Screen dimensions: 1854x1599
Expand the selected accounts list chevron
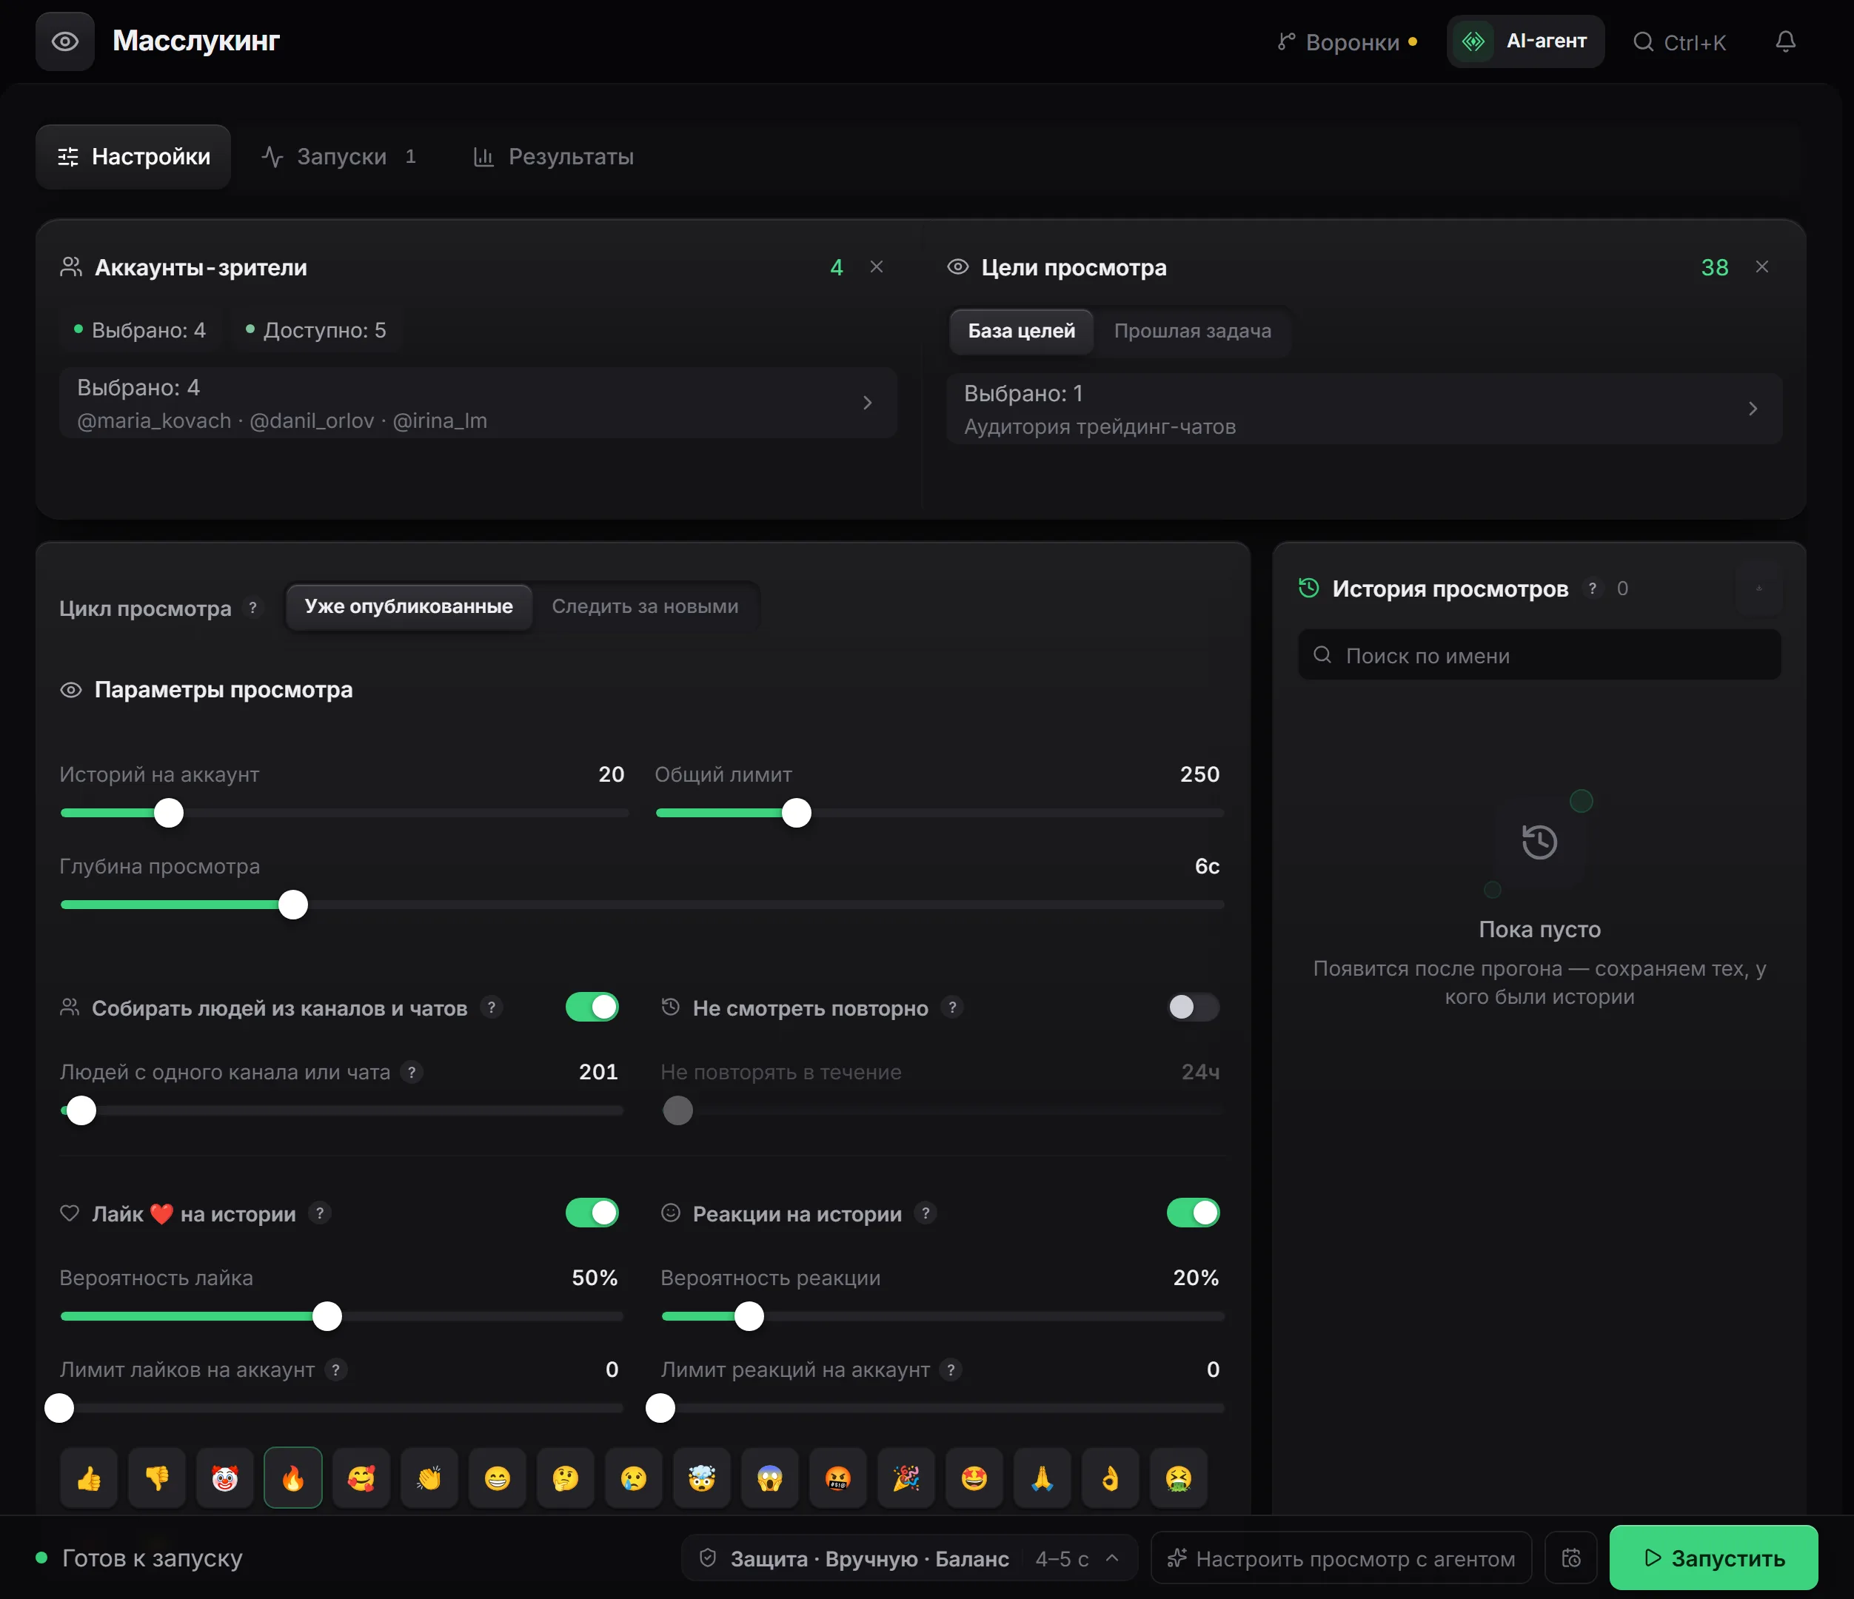click(x=867, y=403)
